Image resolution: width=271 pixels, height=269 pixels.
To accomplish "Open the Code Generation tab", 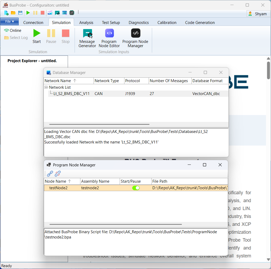I will (x=200, y=23).
